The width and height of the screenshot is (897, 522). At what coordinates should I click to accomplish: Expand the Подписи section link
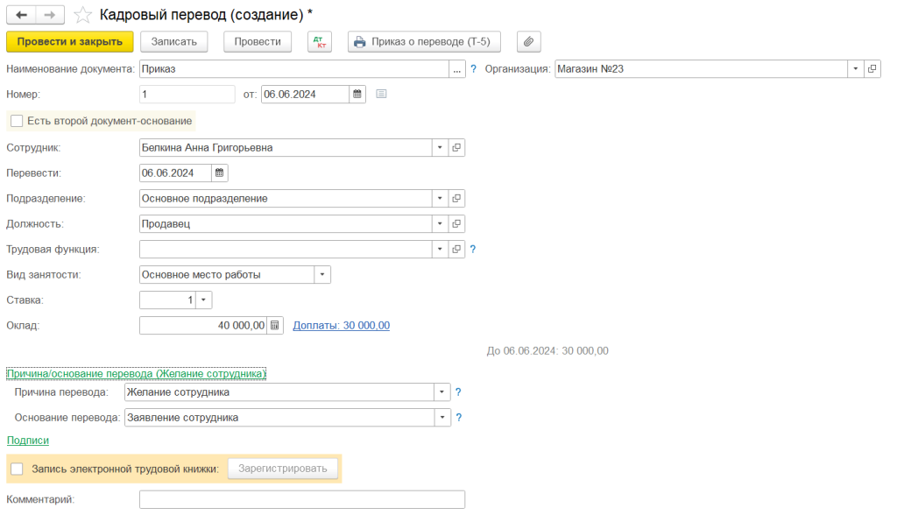click(x=28, y=441)
